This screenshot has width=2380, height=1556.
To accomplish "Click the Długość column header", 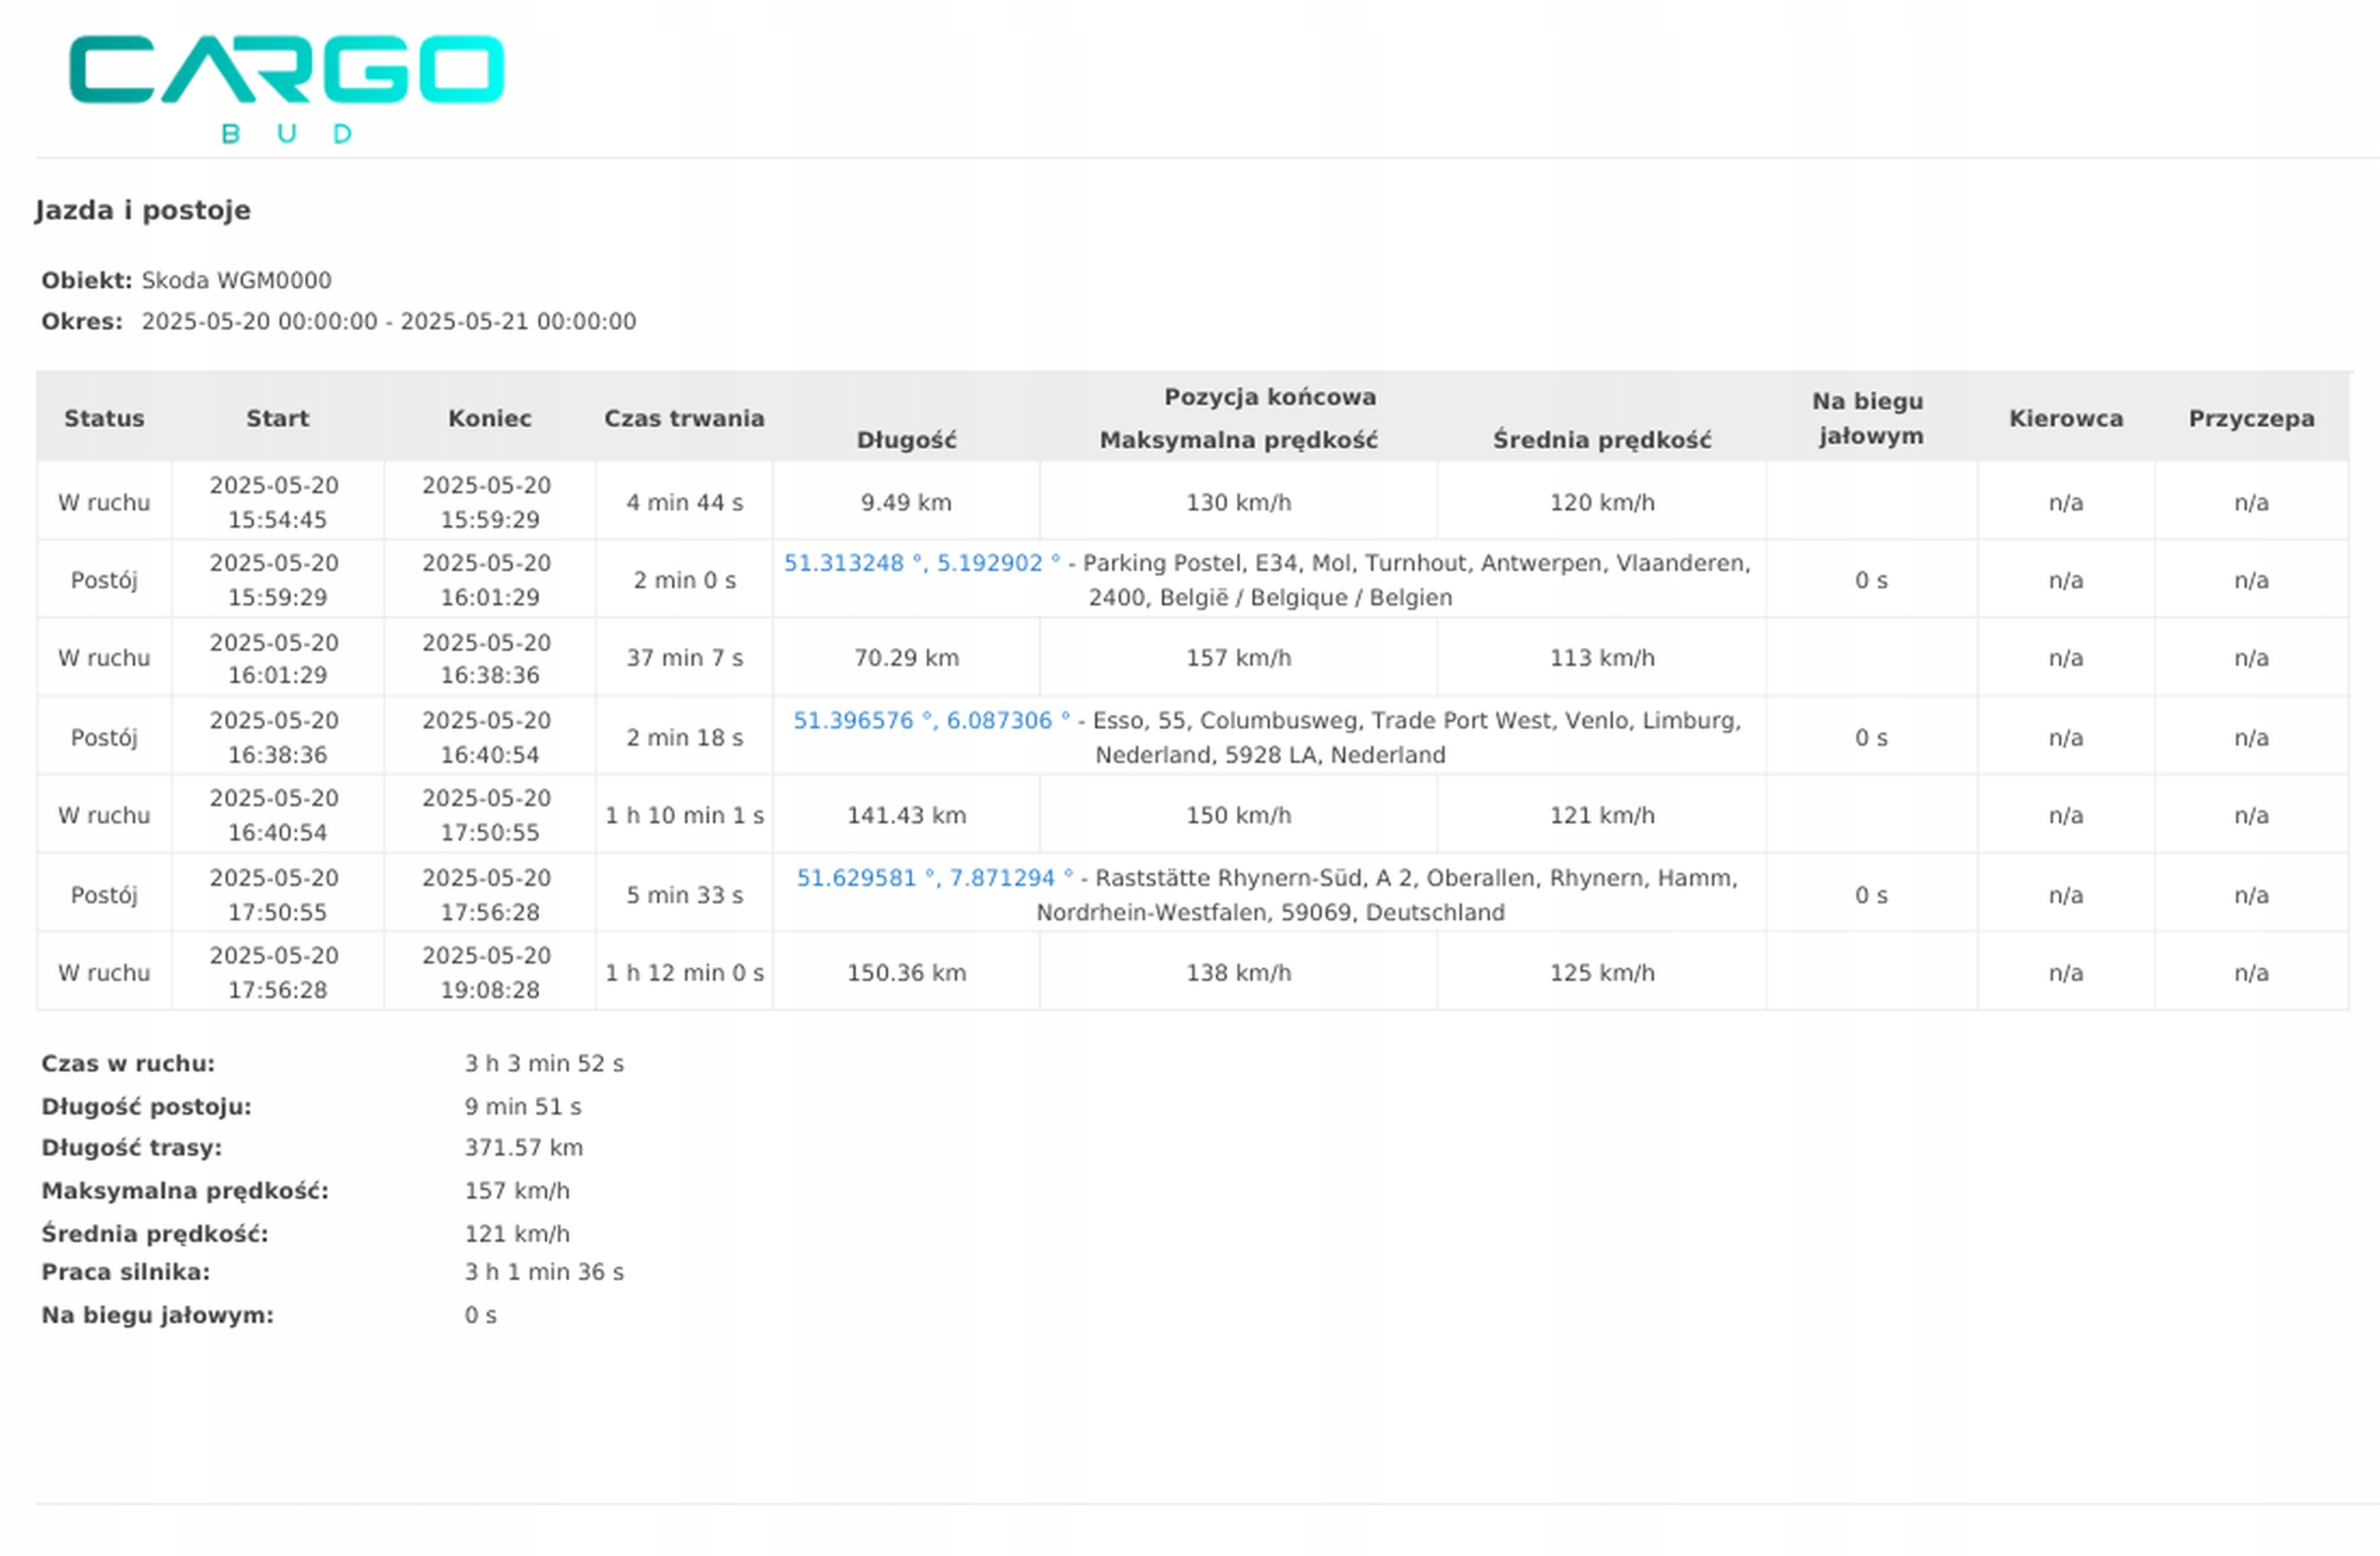I will [906, 440].
